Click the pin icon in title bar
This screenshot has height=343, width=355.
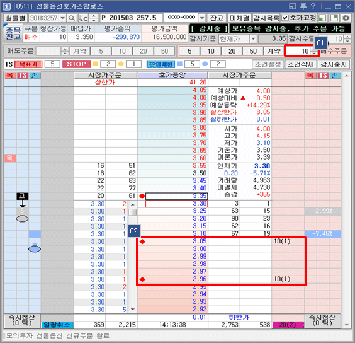303,6
